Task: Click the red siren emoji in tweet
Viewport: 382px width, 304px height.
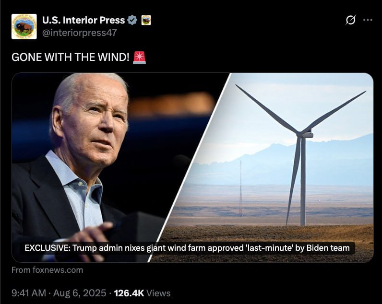Action: point(139,58)
